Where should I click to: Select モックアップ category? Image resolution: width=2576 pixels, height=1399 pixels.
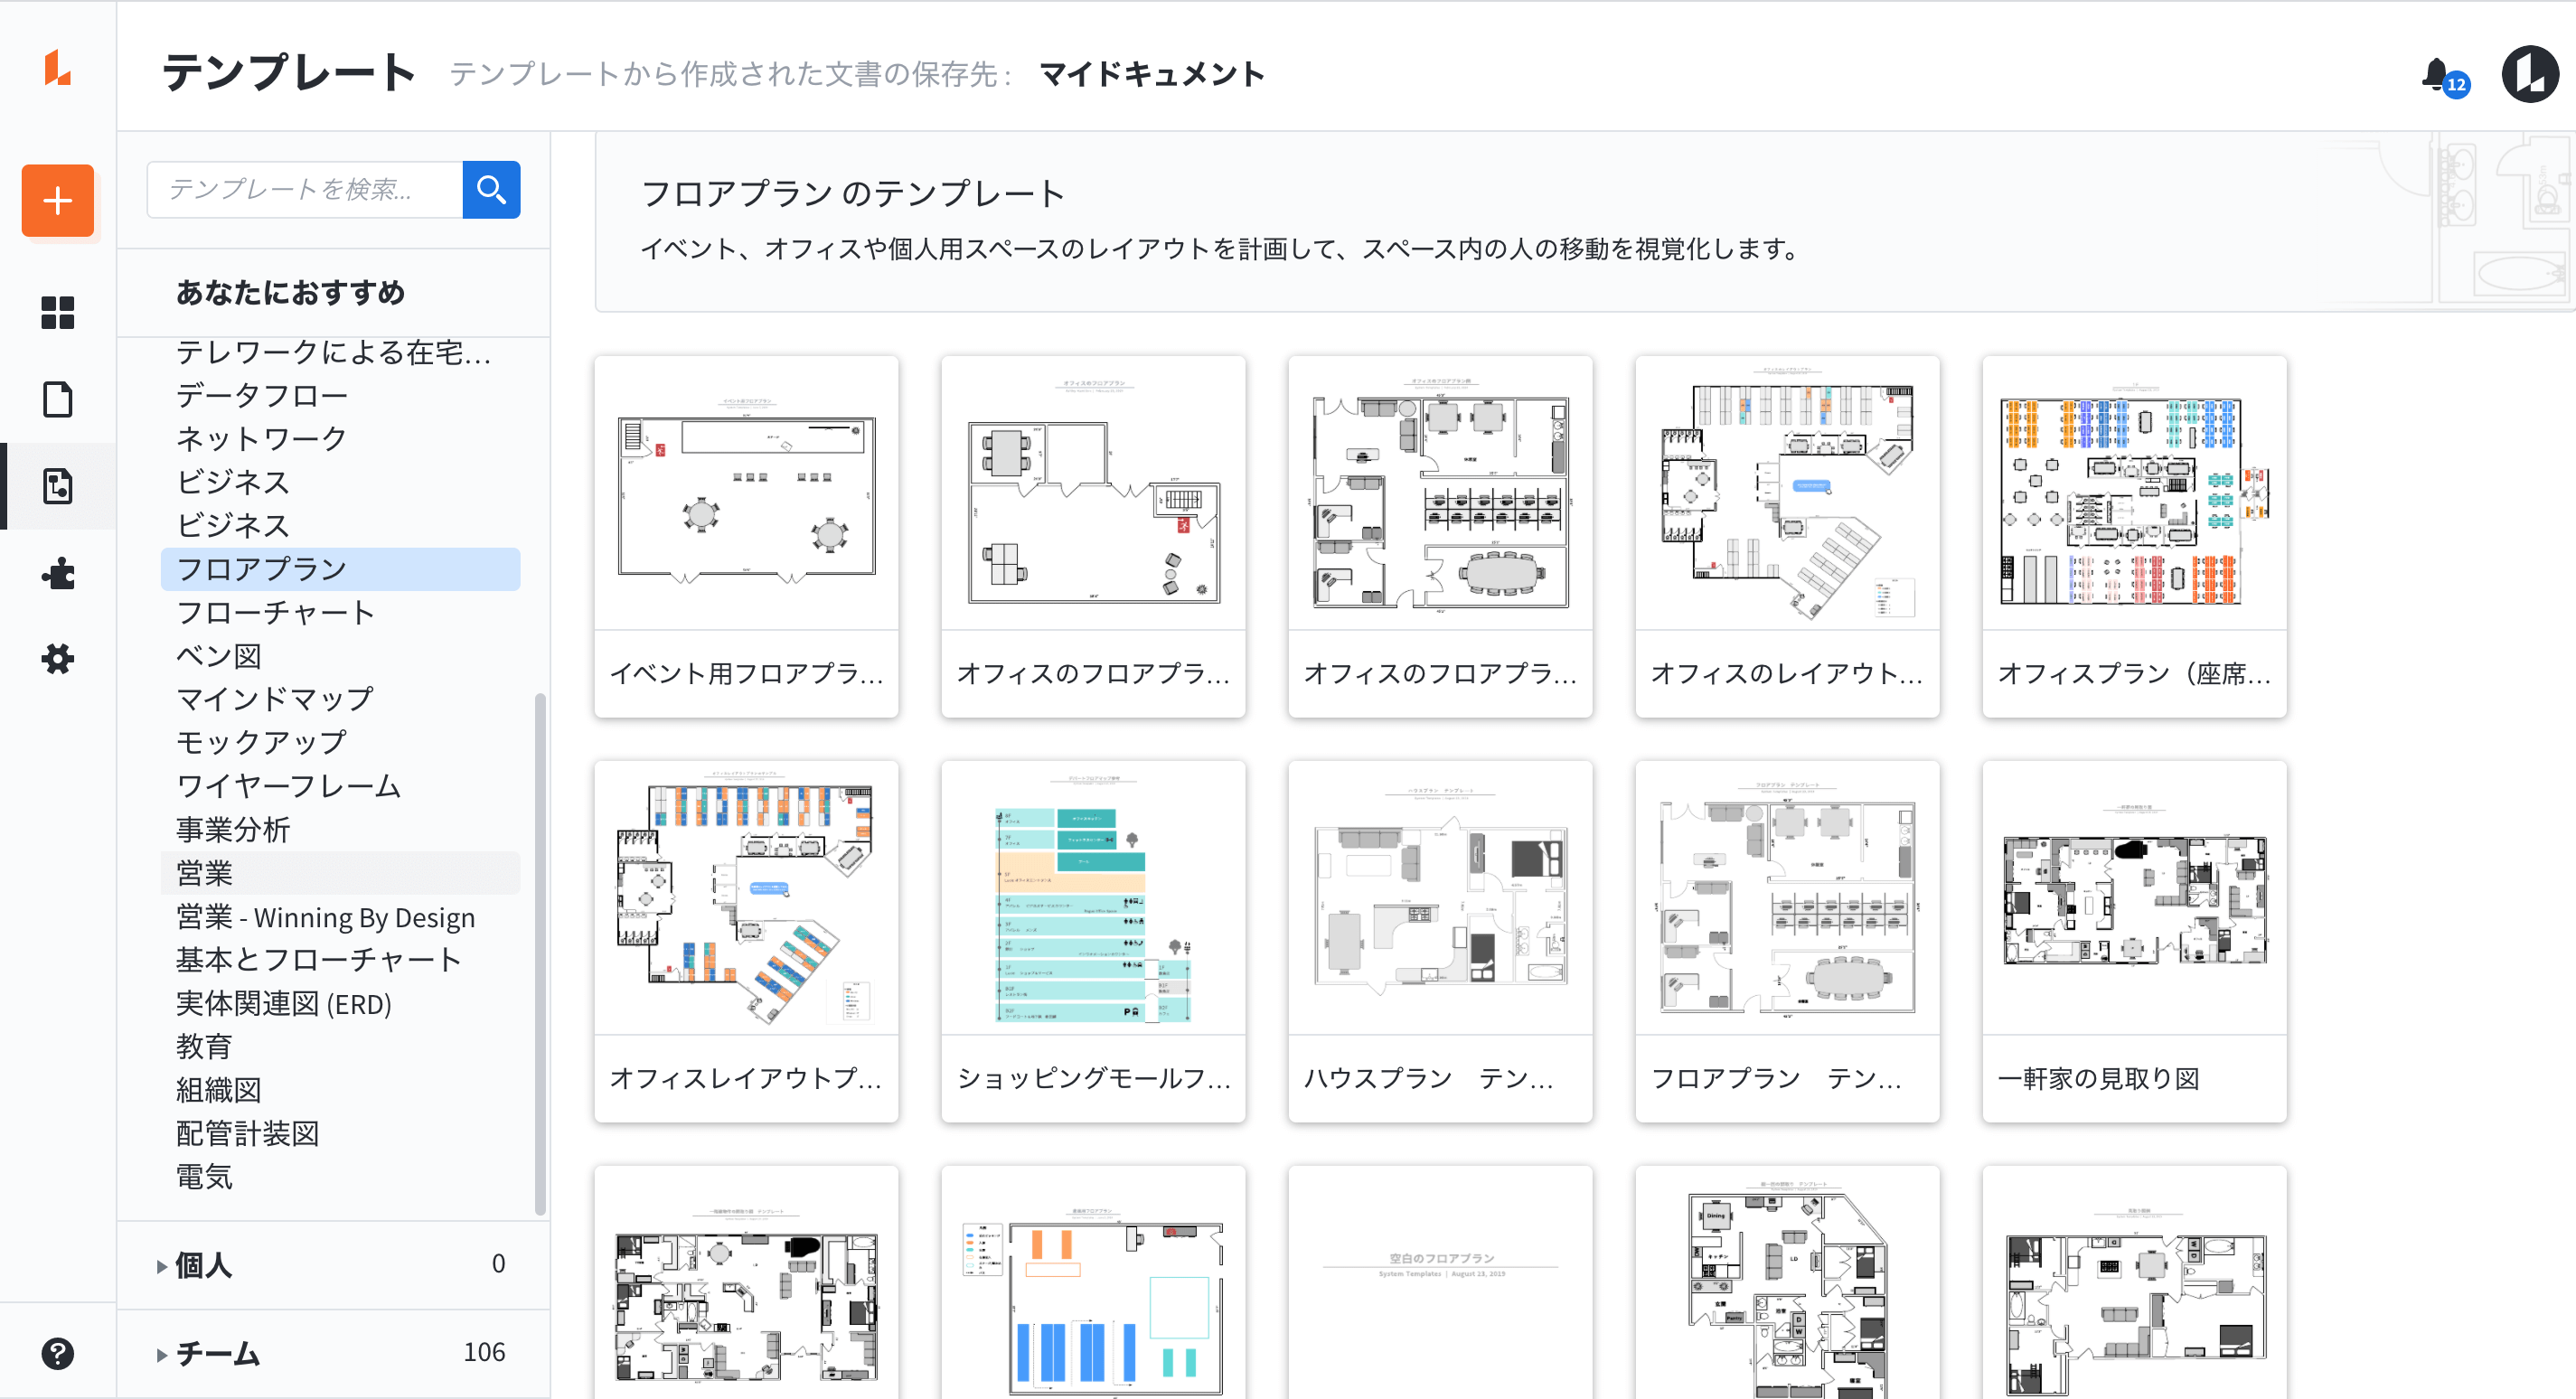coord(262,742)
